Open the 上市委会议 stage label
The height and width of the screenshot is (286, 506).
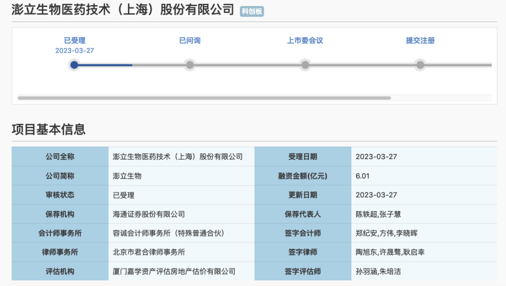pyautogui.click(x=305, y=41)
